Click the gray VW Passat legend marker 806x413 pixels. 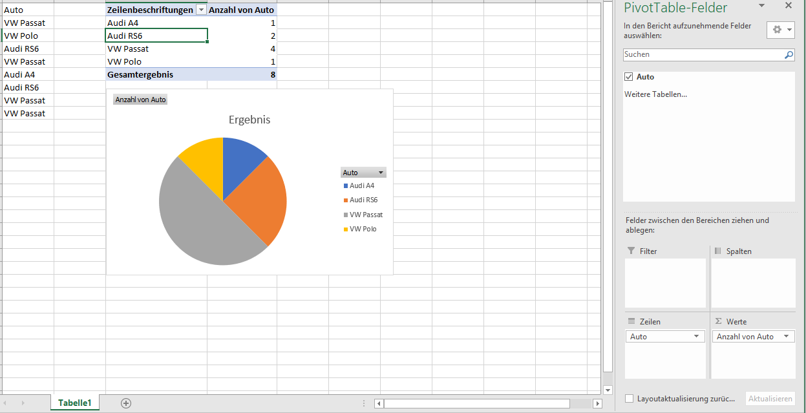346,215
